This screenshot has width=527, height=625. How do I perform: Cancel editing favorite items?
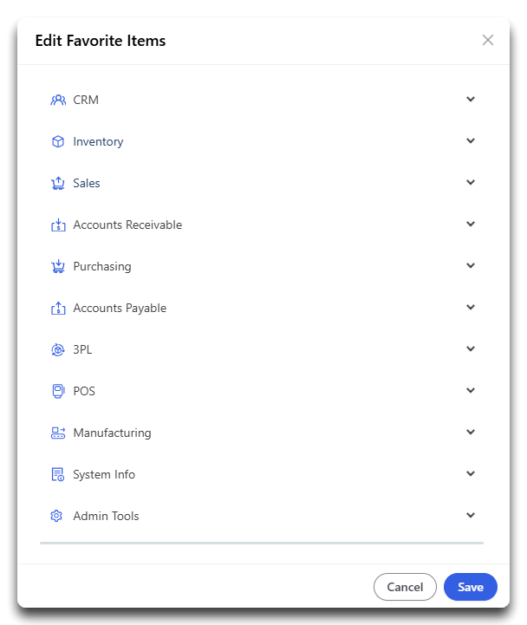(405, 587)
